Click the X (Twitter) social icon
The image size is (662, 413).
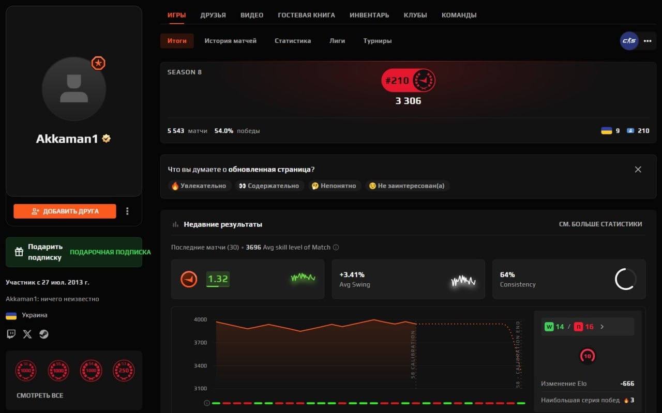(27, 334)
